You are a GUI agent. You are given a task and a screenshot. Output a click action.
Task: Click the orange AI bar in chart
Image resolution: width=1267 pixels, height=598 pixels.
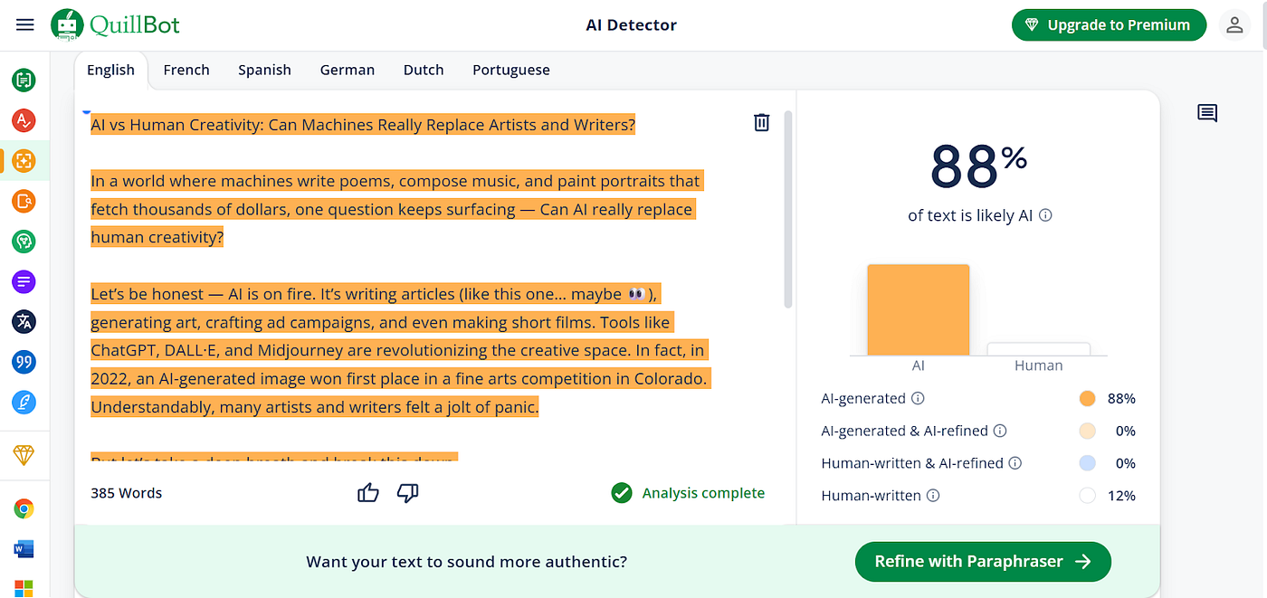(919, 310)
